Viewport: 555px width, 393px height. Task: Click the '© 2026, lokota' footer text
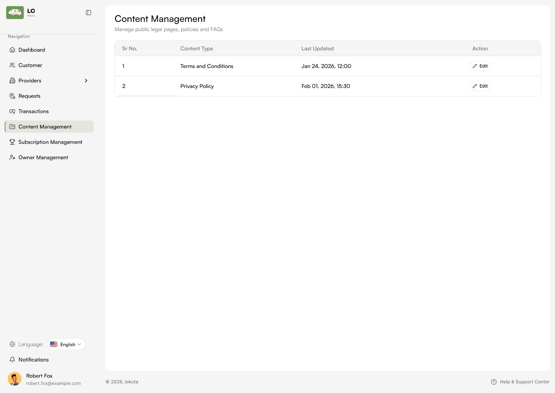pyautogui.click(x=122, y=382)
